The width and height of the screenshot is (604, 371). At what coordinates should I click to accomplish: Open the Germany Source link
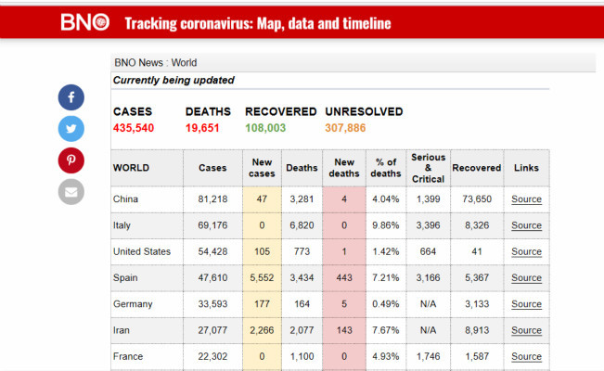click(x=526, y=304)
